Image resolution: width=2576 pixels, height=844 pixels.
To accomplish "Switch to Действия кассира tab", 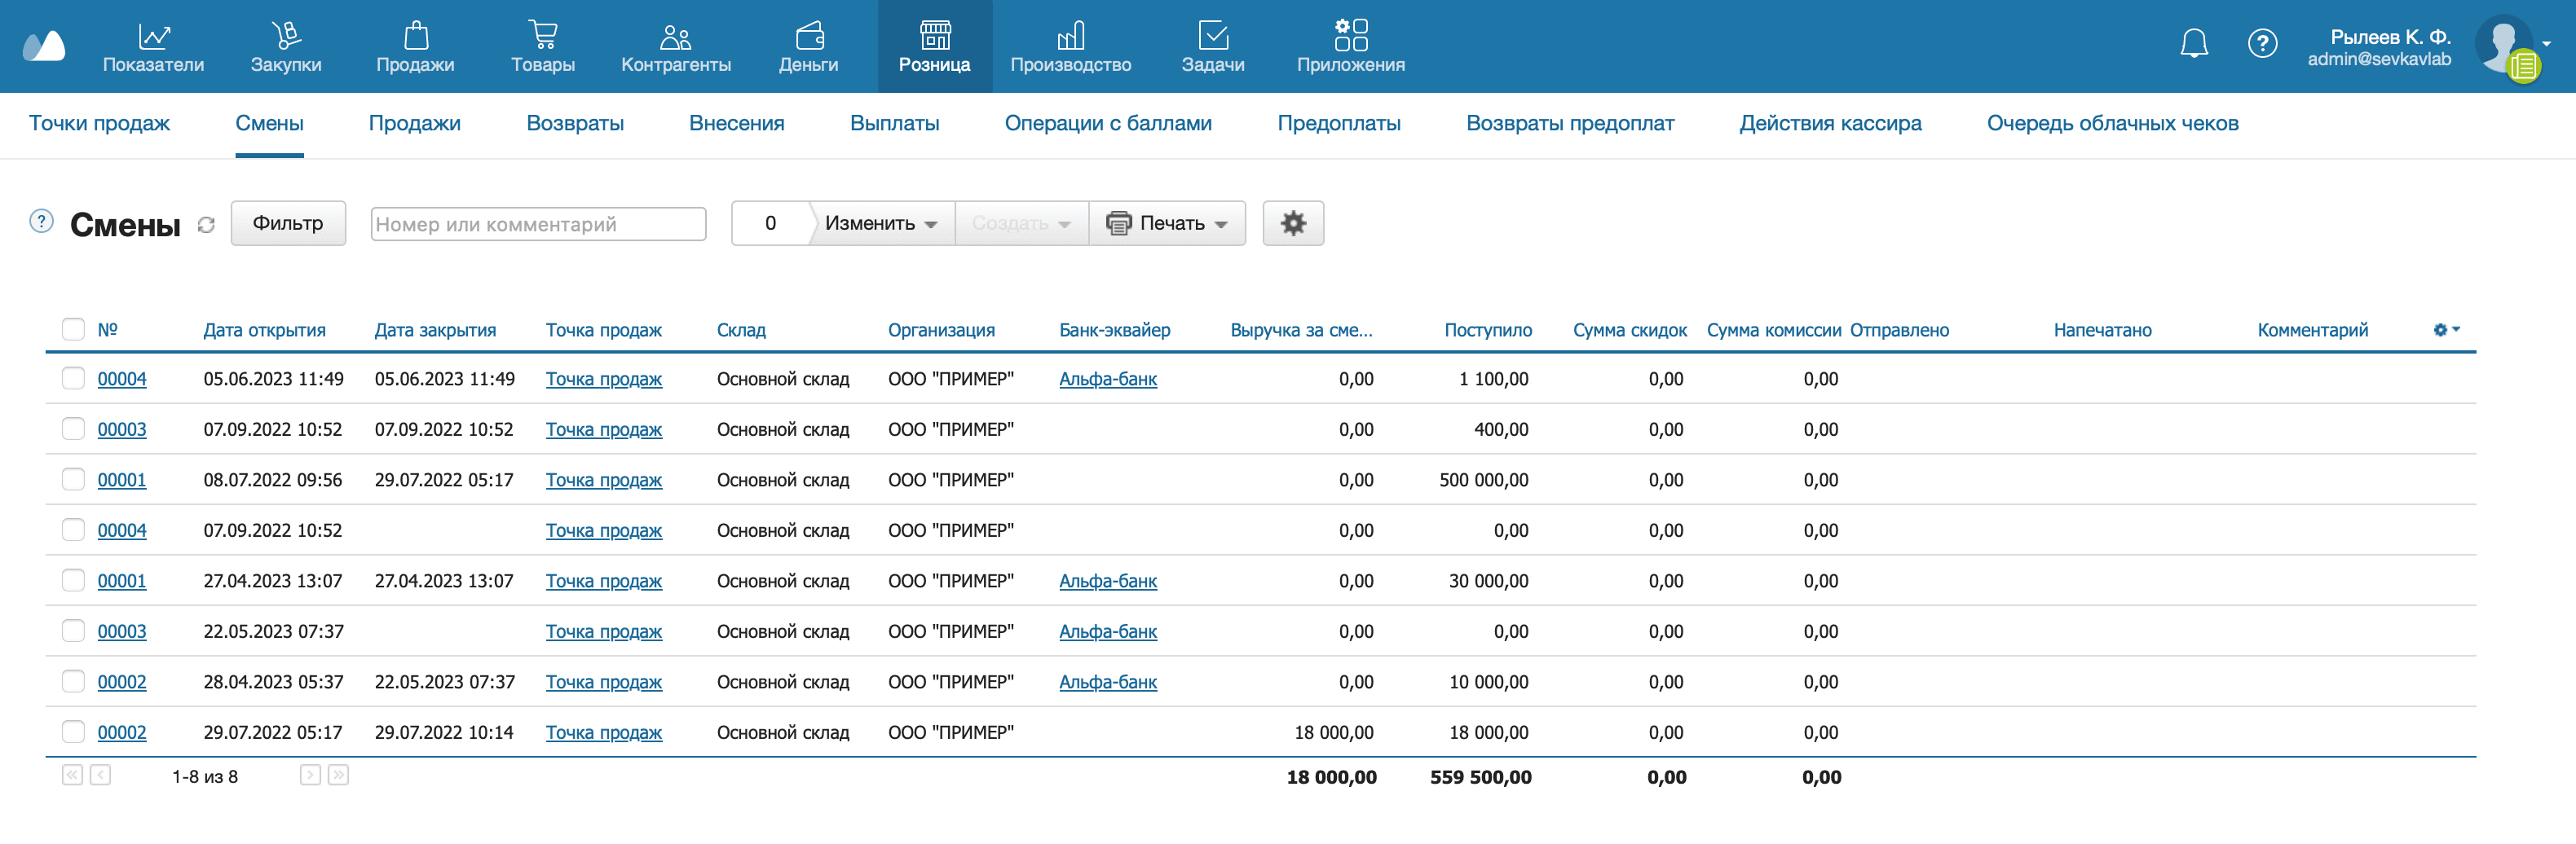I will (1829, 124).
